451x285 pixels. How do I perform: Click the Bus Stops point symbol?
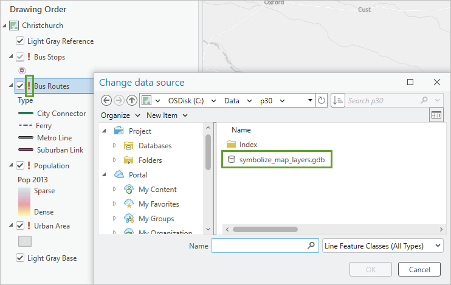click(22, 70)
